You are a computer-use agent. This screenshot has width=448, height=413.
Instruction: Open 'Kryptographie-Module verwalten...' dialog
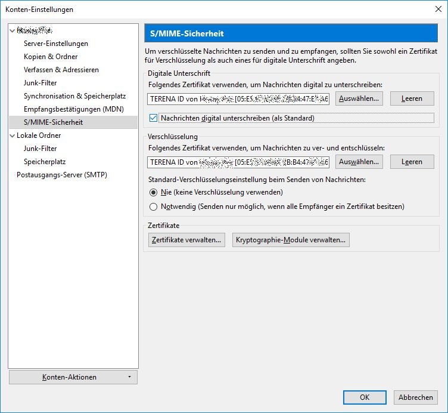[290, 240]
